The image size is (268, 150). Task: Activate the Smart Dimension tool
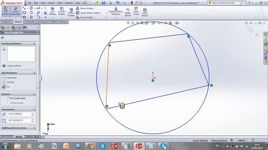[15, 11]
